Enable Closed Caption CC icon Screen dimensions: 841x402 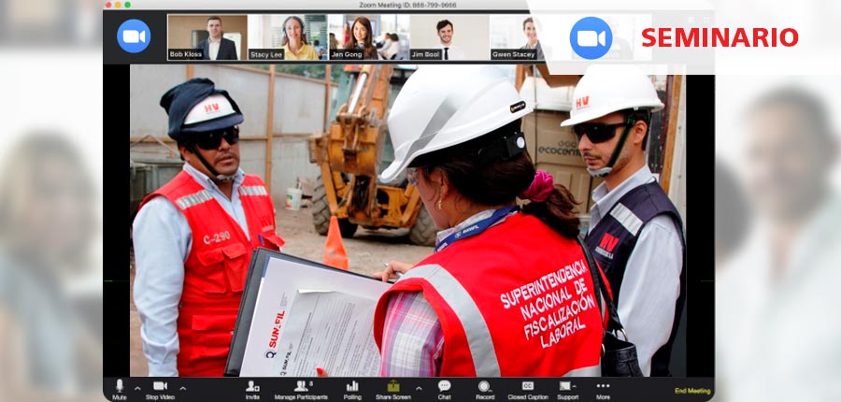pyautogui.click(x=528, y=385)
